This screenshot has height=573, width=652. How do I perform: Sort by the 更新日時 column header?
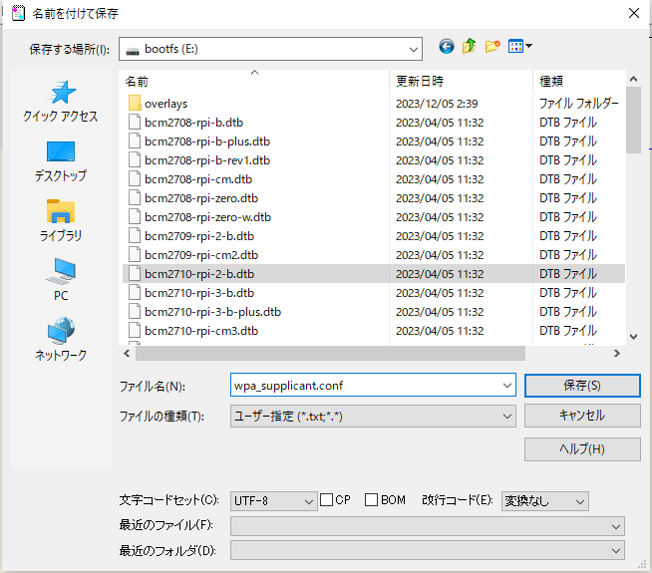(x=462, y=81)
